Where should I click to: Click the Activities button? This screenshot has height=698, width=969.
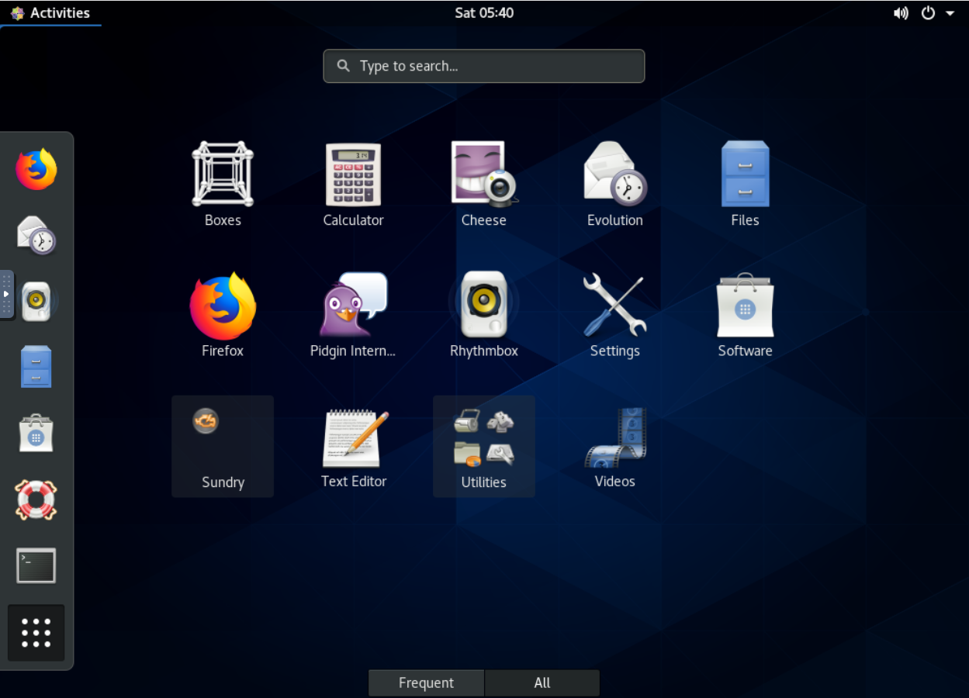[x=50, y=13]
